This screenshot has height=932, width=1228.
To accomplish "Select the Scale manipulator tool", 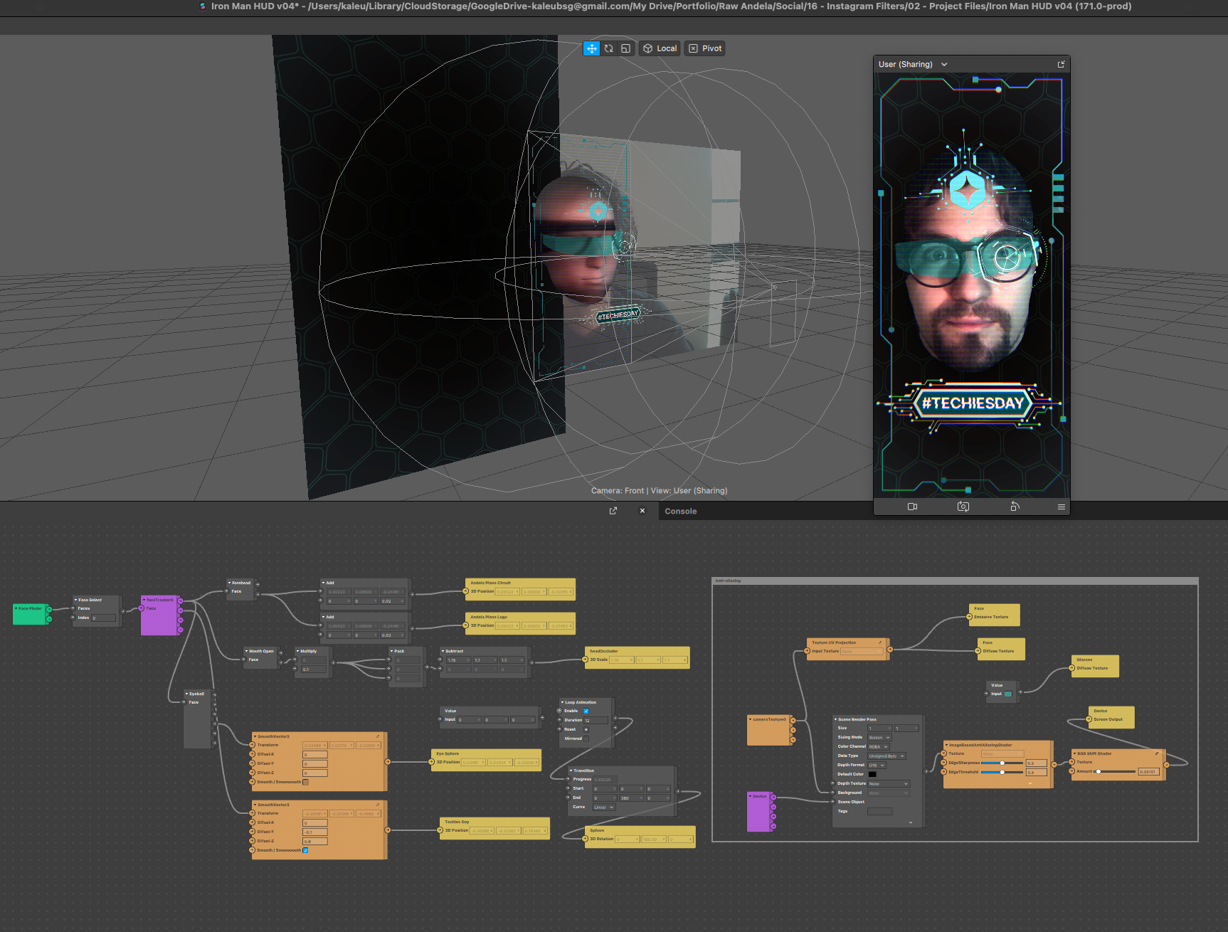I will pyautogui.click(x=625, y=48).
